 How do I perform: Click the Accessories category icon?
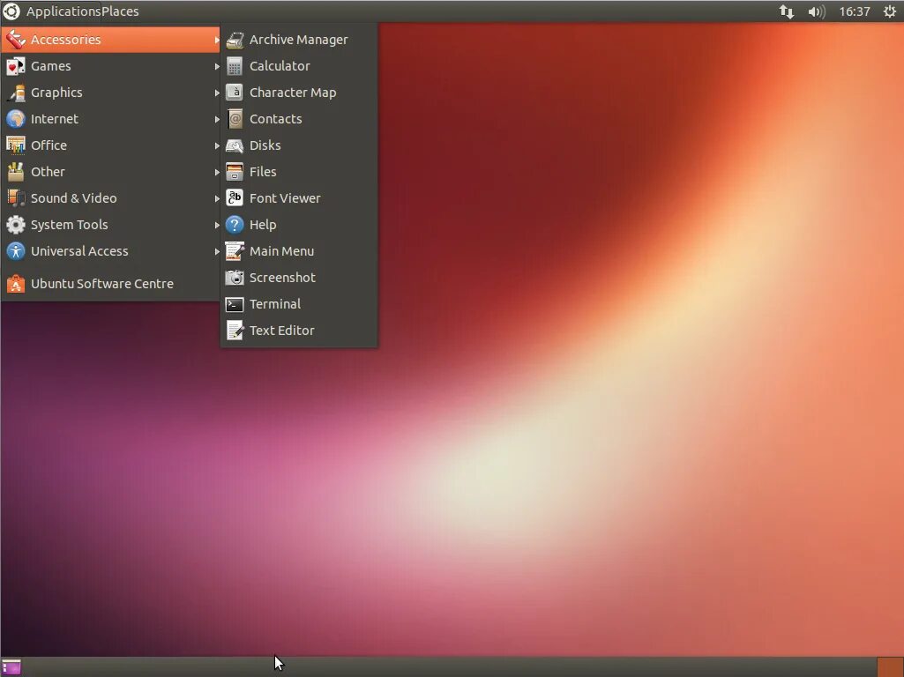16,40
